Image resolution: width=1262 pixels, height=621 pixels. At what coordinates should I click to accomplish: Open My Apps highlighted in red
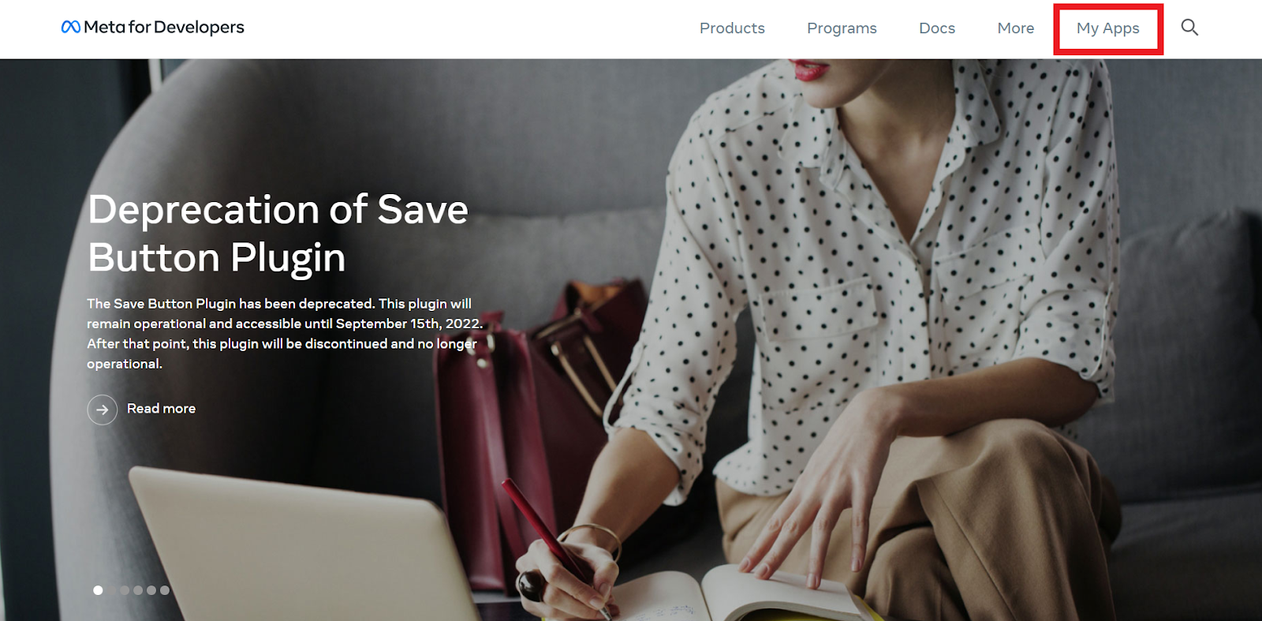(x=1108, y=28)
